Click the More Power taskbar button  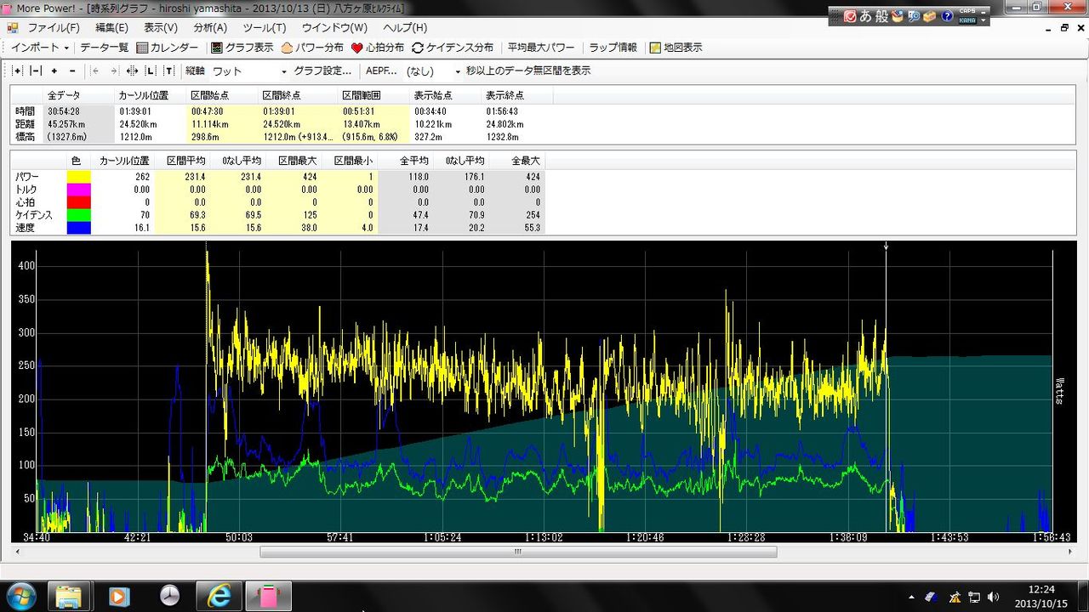click(x=269, y=595)
